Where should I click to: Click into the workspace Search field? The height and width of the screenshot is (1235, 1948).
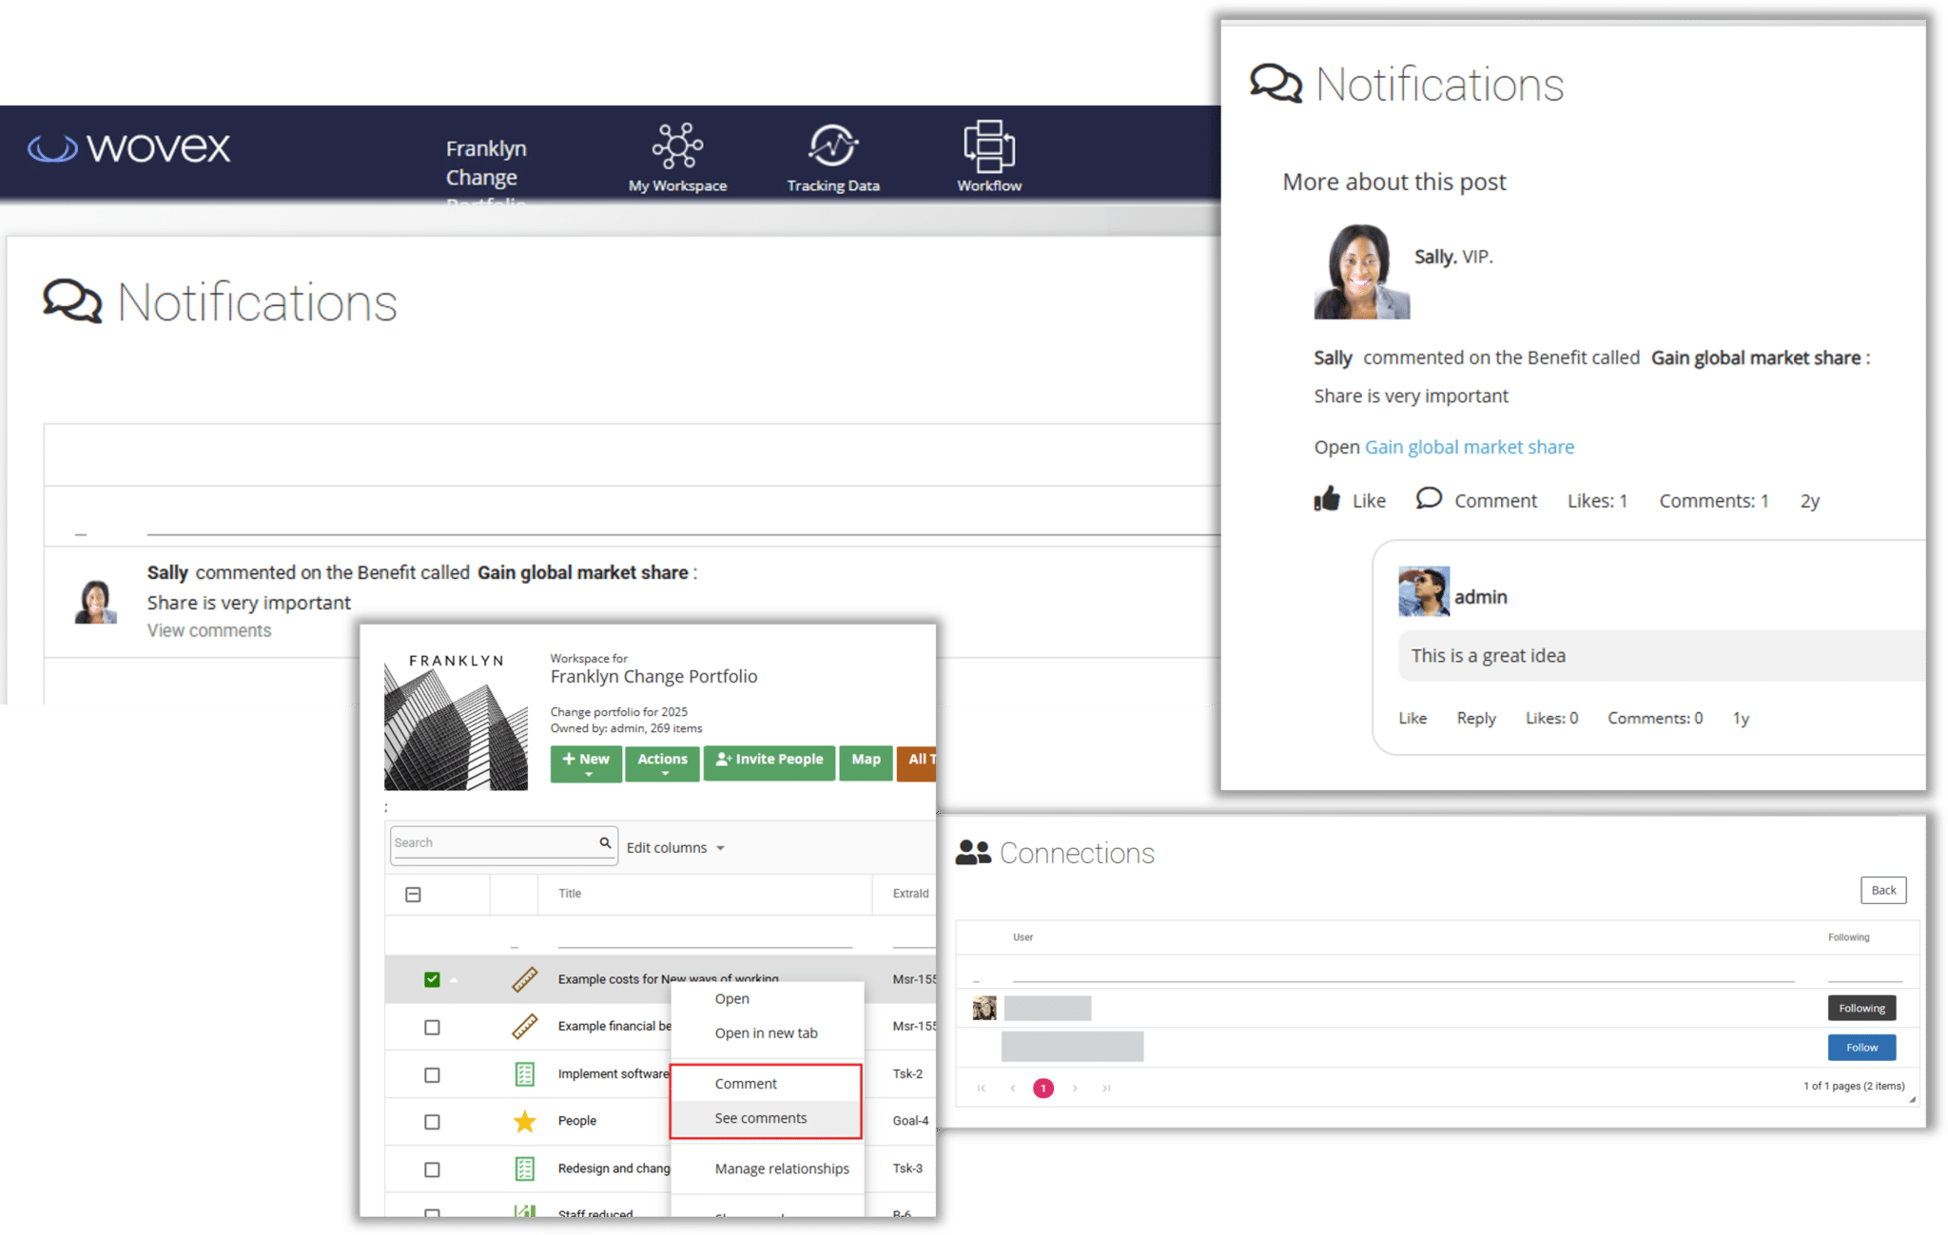[493, 843]
